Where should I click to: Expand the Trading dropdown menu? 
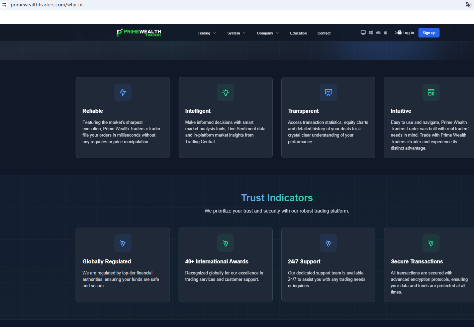point(206,33)
